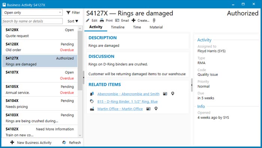Click the Filter button label

76,12
